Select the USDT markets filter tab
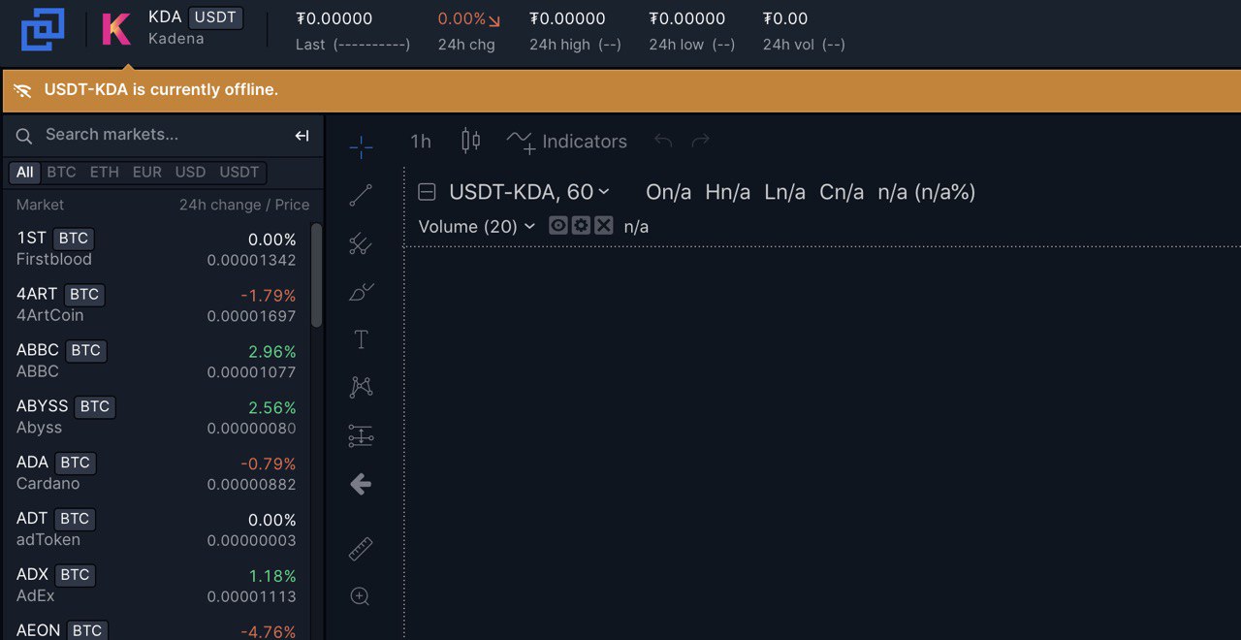This screenshot has height=640, width=1241. click(239, 173)
